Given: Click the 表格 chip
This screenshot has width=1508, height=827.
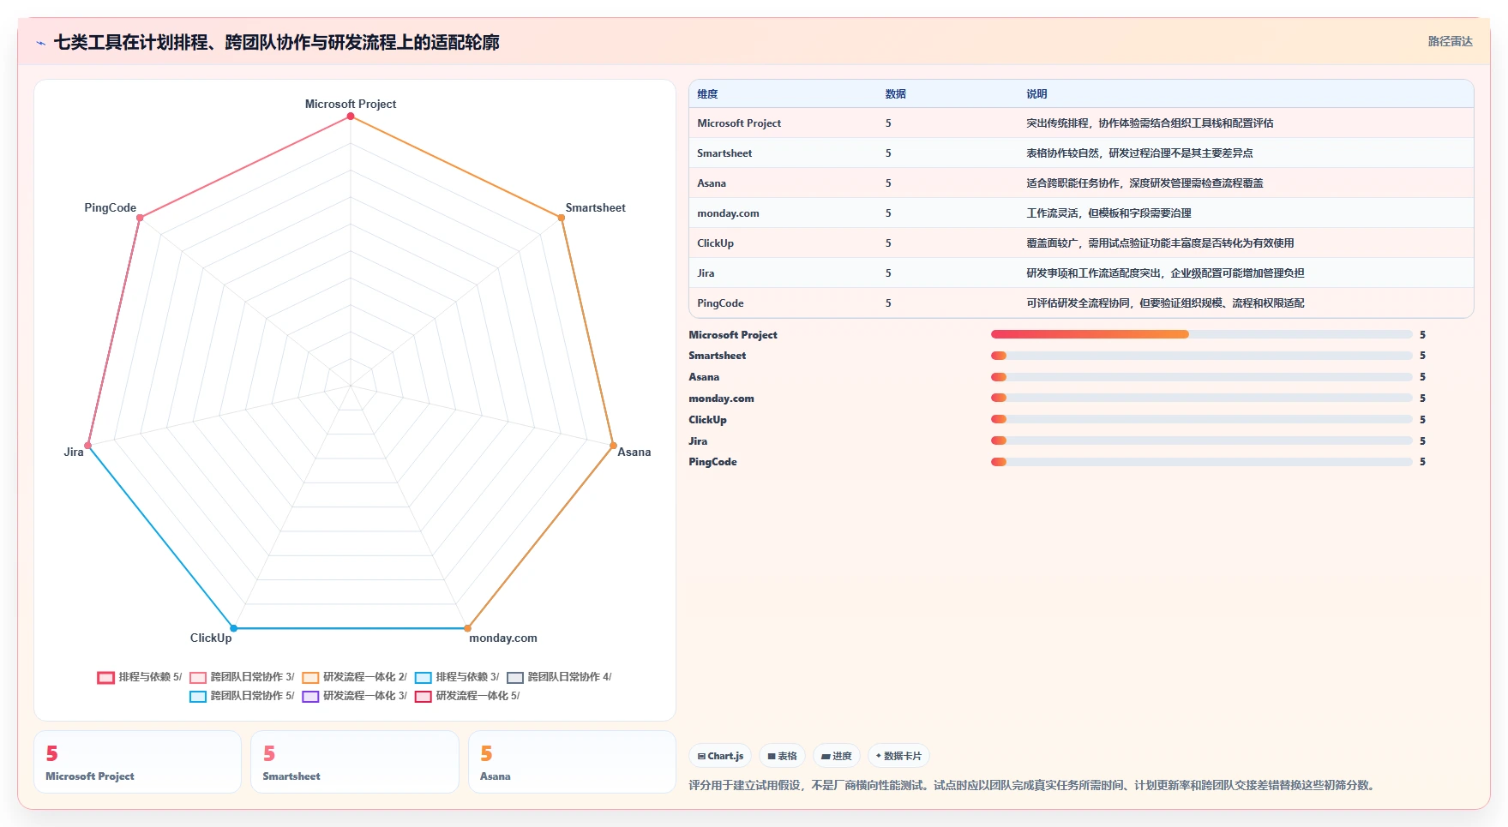Looking at the screenshot, I should (782, 756).
